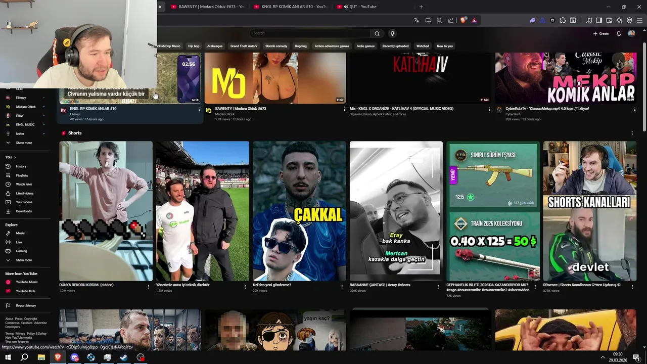Click the zoom-out magnifier in address bar
Screen dimensions: 647x364
tap(439, 20)
